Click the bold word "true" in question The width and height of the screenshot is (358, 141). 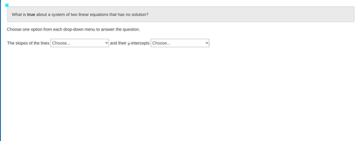pos(31,15)
